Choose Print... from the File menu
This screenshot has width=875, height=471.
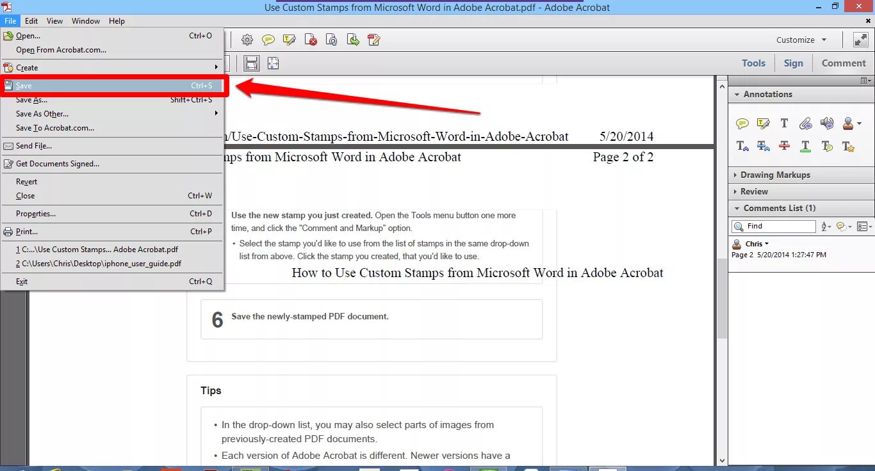[x=112, y=232]
